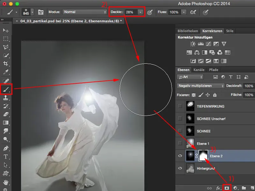Add Black & White adjustment icon
The image size is (255, 191).
coord(204,53)
